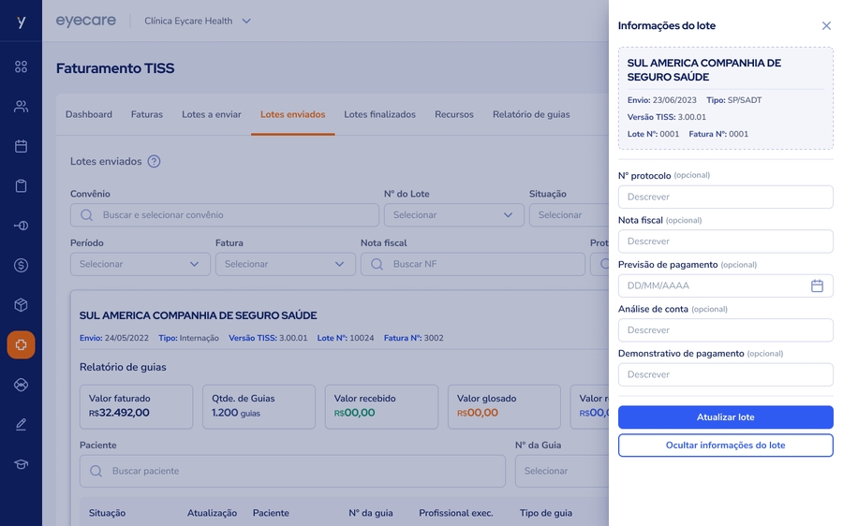
Task: Click the Nº protocolo input field
Action: (x=725, y=197)
